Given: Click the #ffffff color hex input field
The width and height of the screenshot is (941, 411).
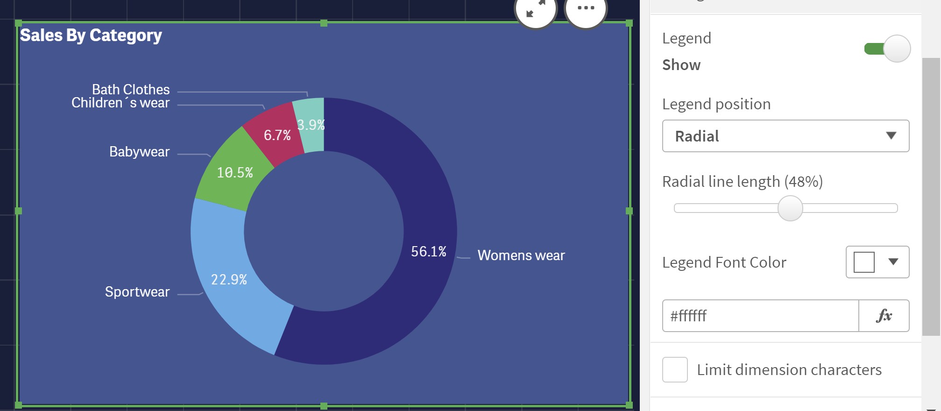Looking at the screenshot, I should point(760,316).
